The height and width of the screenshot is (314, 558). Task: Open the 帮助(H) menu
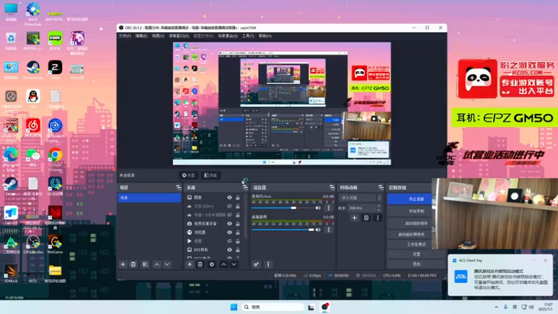click(x=265, y=36)
